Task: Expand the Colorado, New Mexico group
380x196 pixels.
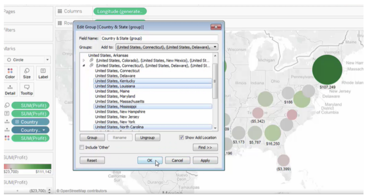Action: tap(84, 61)
